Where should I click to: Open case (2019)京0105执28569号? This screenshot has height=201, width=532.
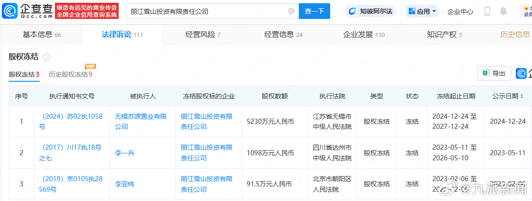71,184
